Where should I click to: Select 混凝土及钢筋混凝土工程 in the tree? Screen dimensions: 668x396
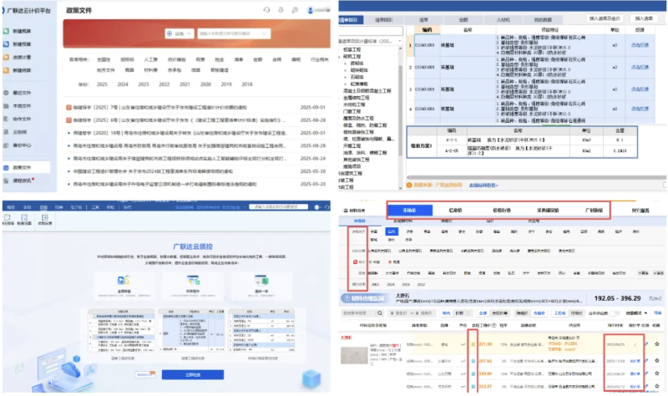point(367,91)
